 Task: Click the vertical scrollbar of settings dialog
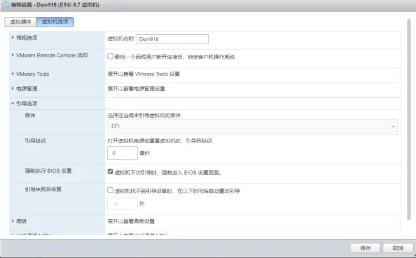(x=409, y=119)
